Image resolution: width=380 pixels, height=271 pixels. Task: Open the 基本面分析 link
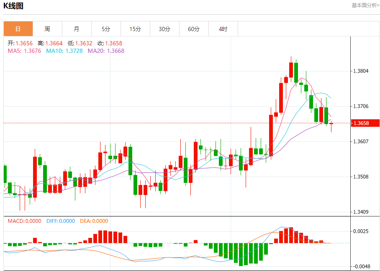(x=366, y=5)
